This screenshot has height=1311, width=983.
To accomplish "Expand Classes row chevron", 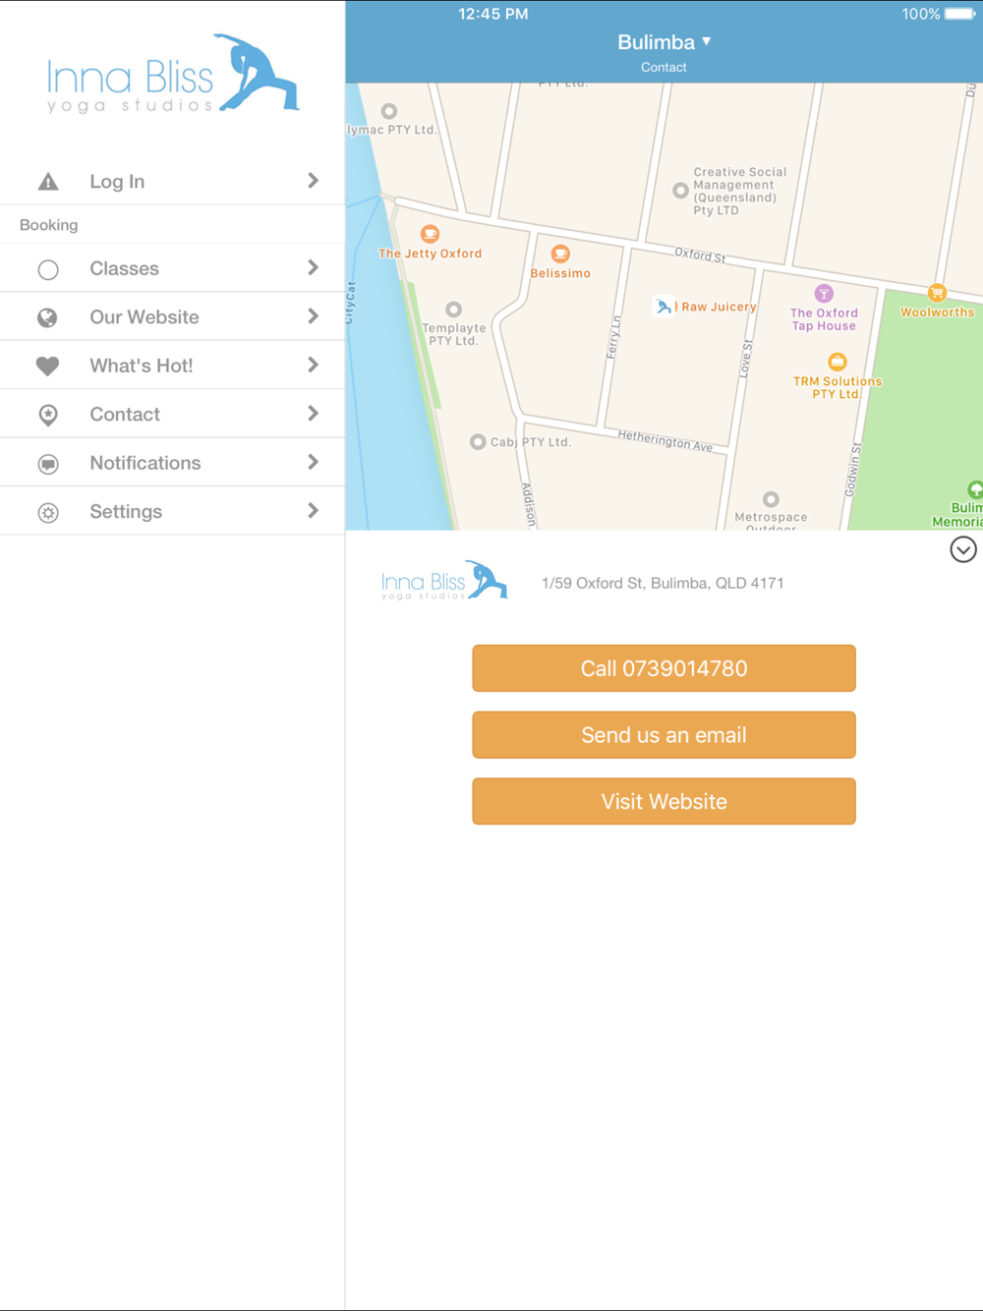I will click(313, 267).
